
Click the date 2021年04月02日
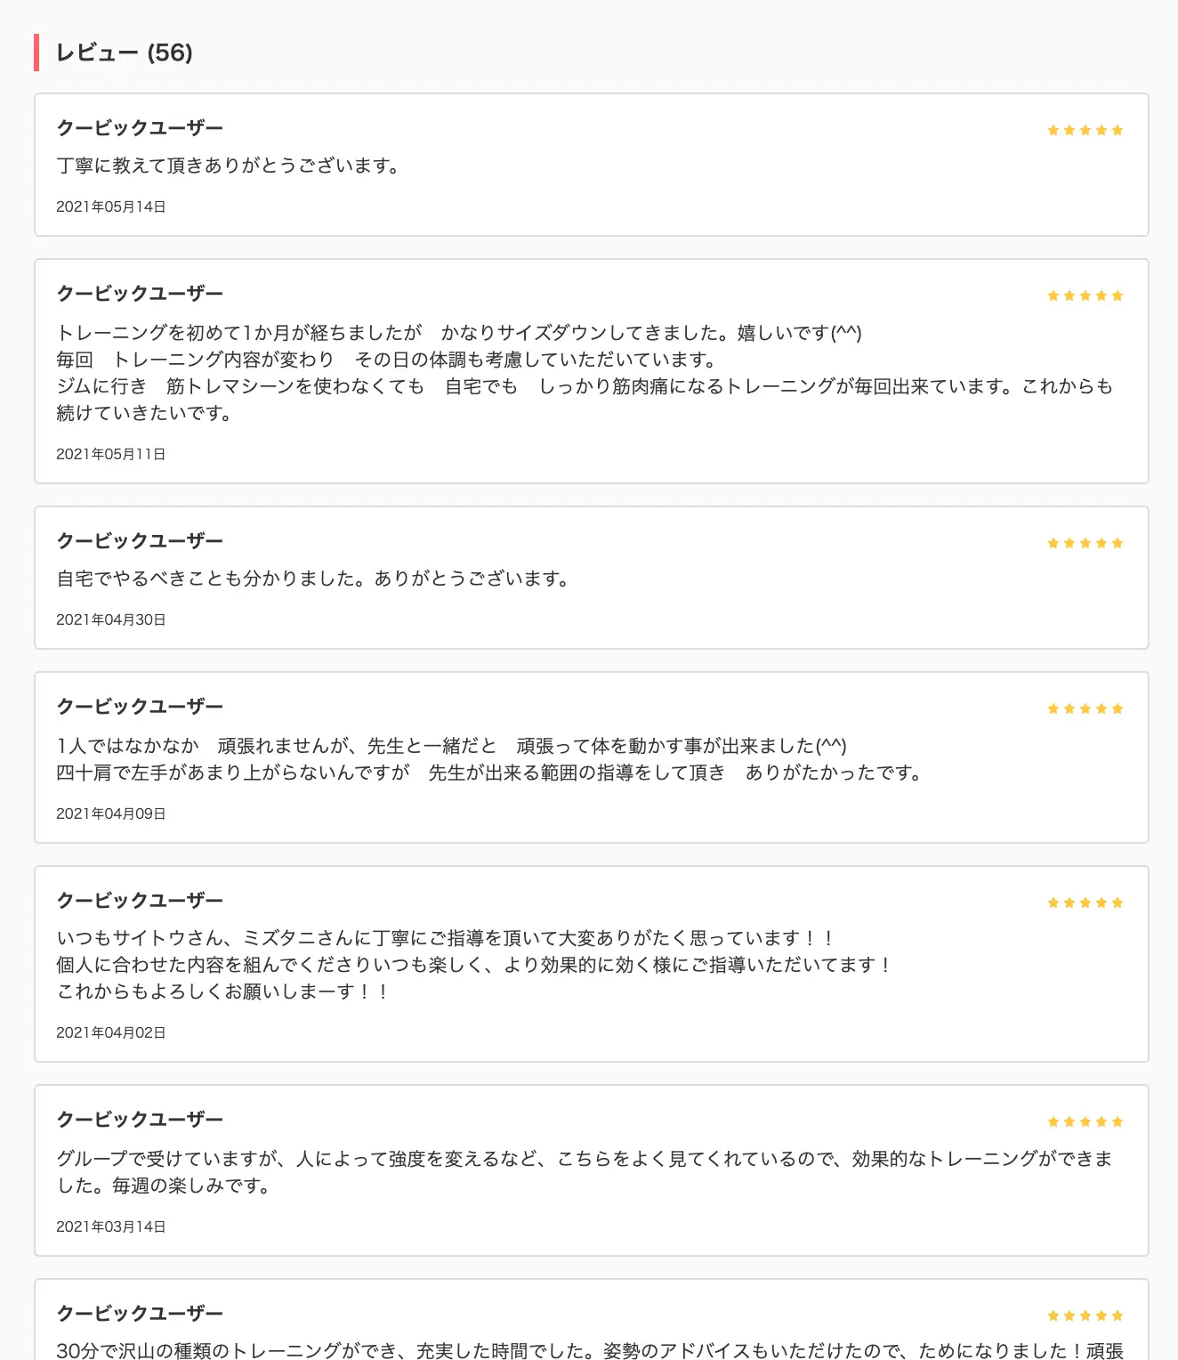coord(111,1032)
